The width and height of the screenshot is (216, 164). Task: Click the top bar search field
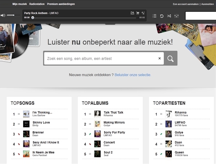(201, 16)
